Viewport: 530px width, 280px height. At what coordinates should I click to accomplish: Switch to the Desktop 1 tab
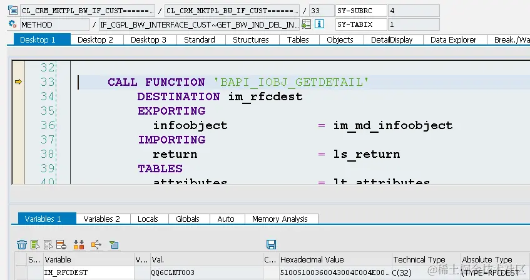tap(42, 39)
